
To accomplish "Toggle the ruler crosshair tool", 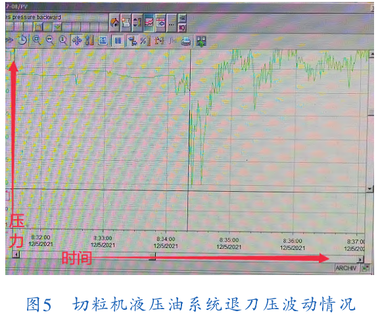I will point(132,41).
